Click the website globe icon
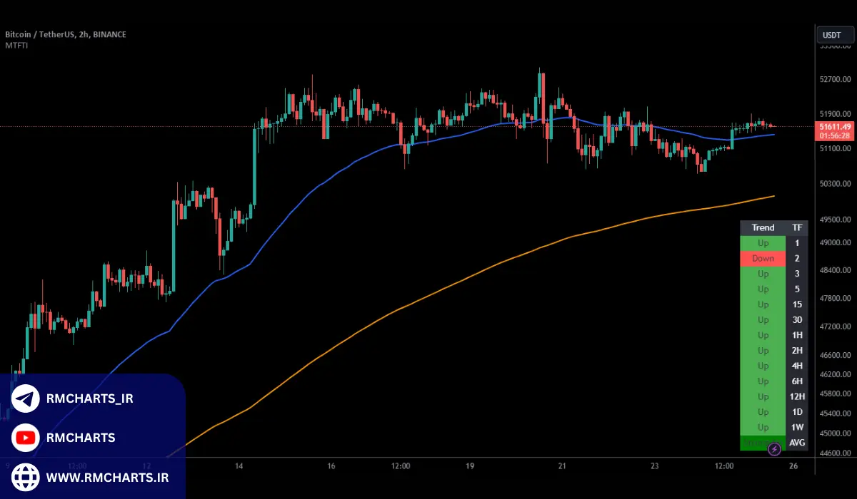Screen dimensions: 857x499 26,475
